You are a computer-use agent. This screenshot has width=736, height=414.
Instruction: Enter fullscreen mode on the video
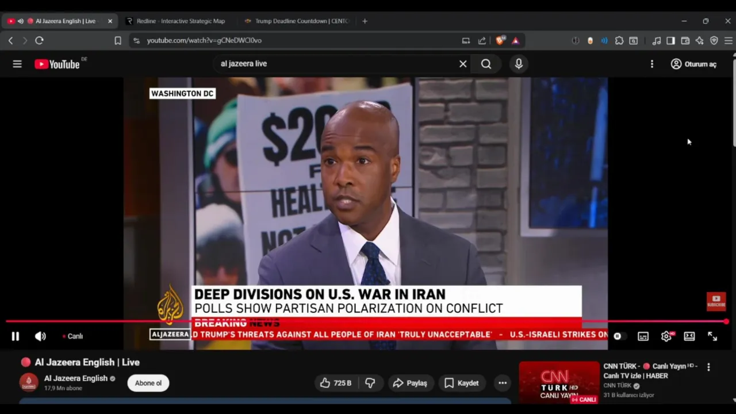(712, 336)
